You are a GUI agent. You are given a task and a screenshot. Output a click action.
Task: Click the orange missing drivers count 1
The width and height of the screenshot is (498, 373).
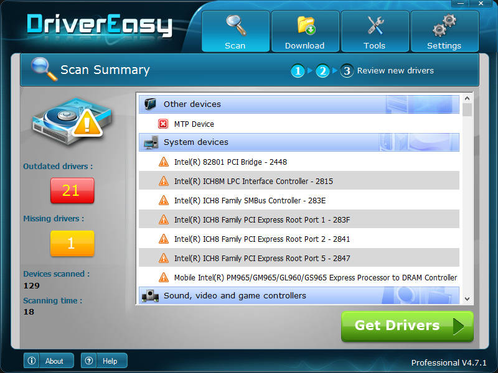tap(72, 243)
